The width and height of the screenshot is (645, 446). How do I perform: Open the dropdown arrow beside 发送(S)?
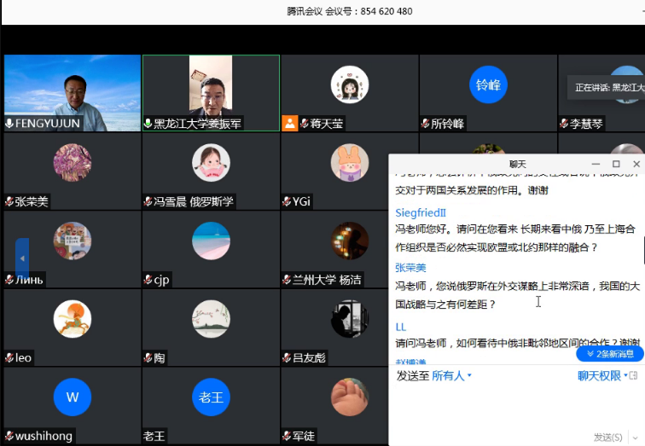(636, 437)
